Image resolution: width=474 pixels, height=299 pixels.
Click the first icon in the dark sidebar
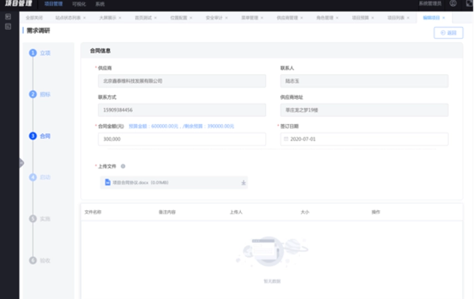pos(8,17)
